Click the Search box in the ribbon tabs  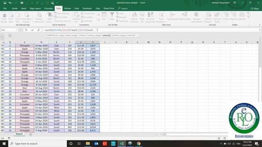tap(123, 8)
